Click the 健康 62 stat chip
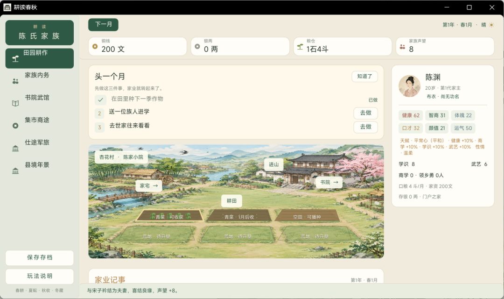This screenshot has height=299, width=504. (x=411, y=115)
